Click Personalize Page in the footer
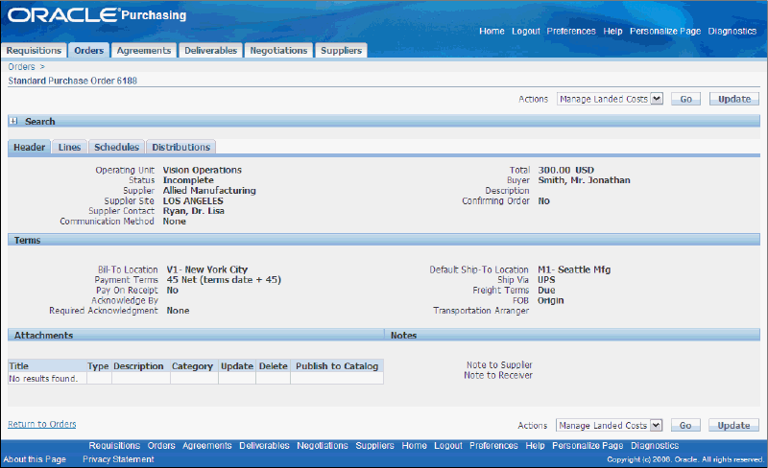The image size is (768, 468). pyautogui.click(x=588, y=446)
